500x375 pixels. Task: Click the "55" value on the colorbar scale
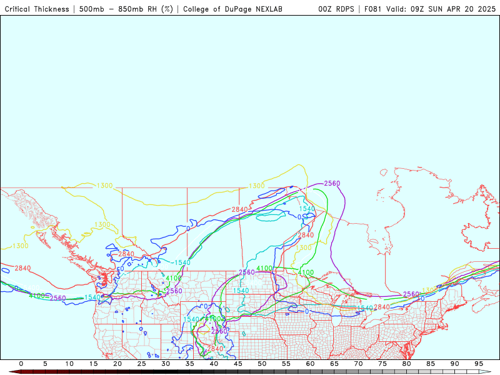tap(286, 364)
